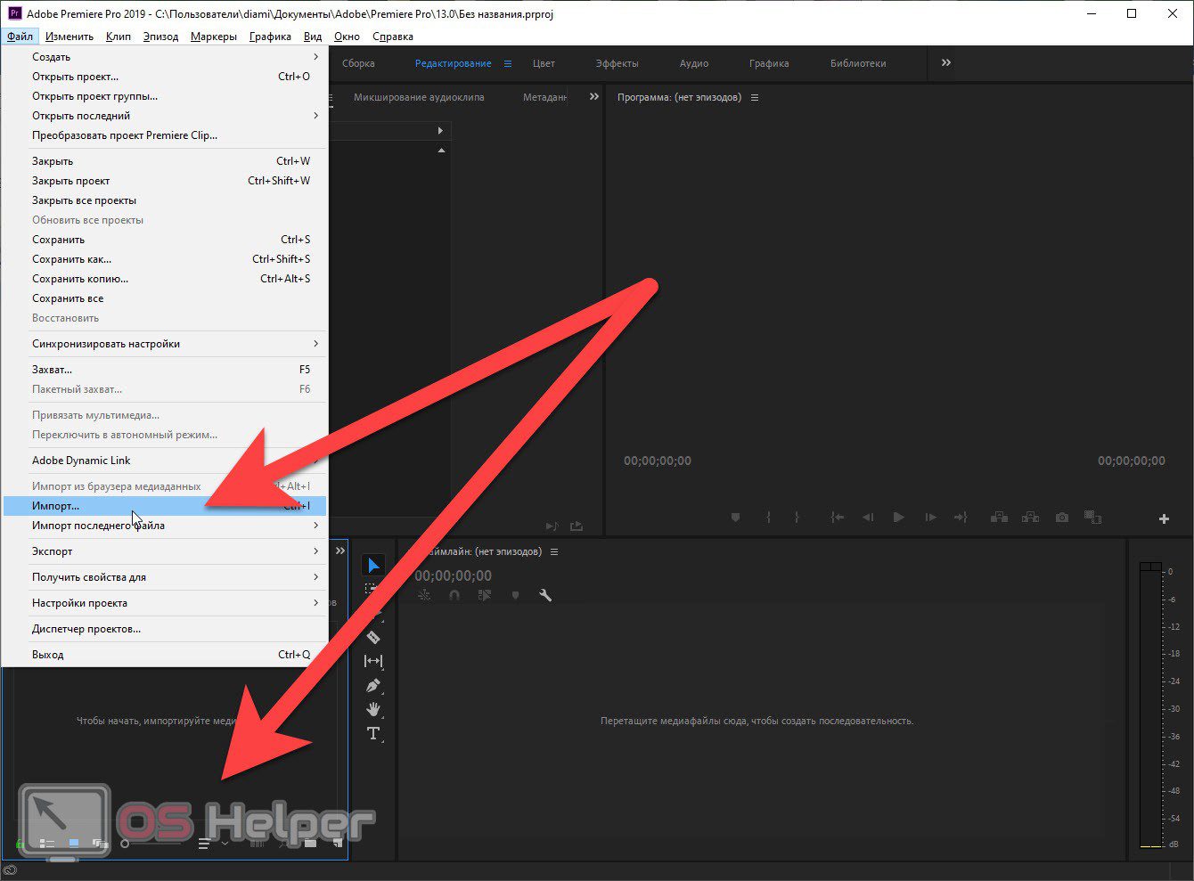Open the Справка menu
The width and height of the screenshot is (1194, 881).
[x=393, y=37]
